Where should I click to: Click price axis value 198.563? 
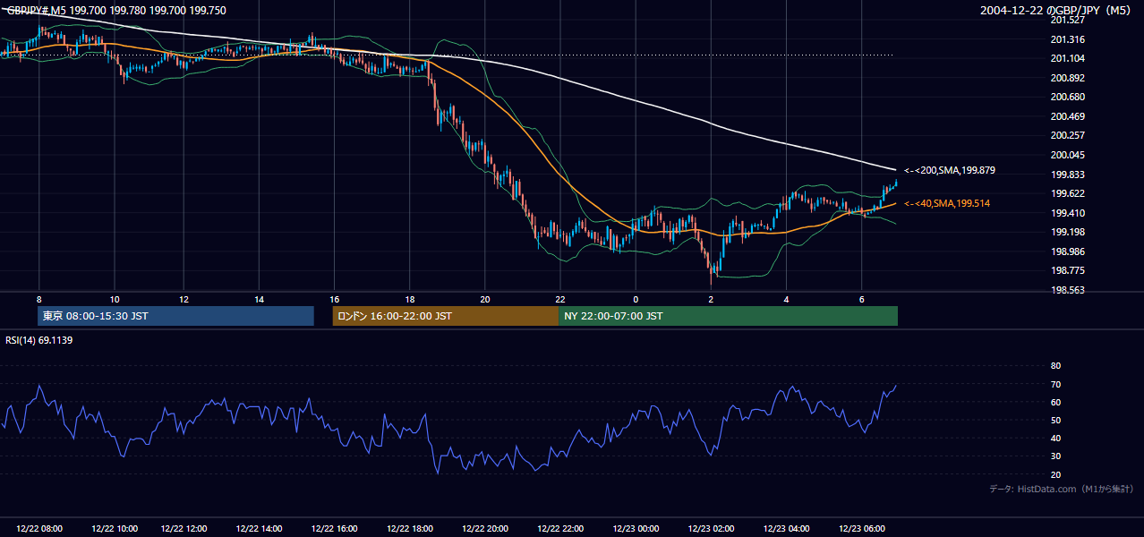[1067, 290]
